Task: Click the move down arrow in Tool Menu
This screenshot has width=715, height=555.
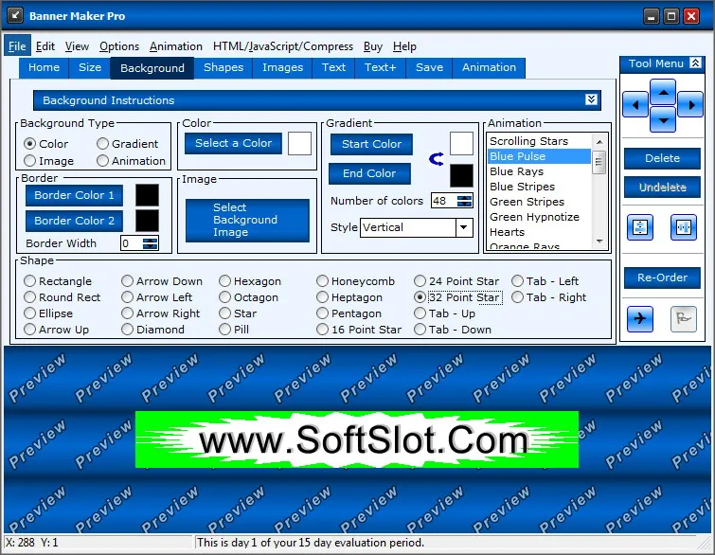Action: 663,119
